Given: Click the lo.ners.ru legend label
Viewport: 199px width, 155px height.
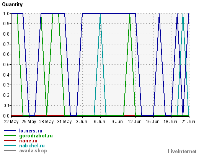Looking at the screenshot, I should pyautogui.click(x=31, y=131).
